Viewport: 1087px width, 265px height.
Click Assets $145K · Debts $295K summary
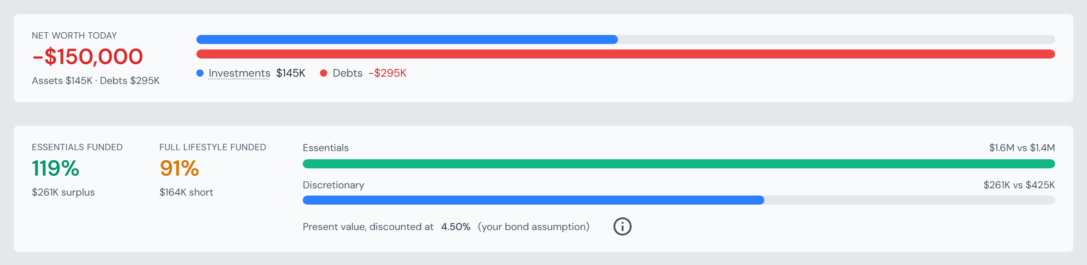click(96, 80)
